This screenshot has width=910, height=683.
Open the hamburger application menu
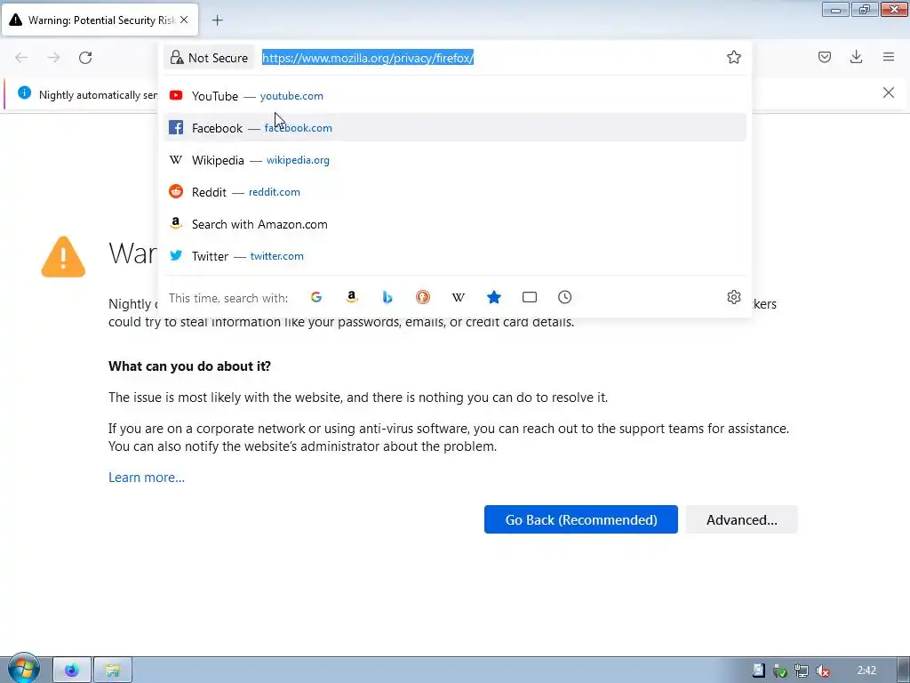pos(889,57)
